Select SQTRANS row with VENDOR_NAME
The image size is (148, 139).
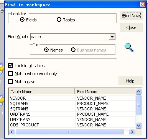pyautogui.click(x=72, y=109)
